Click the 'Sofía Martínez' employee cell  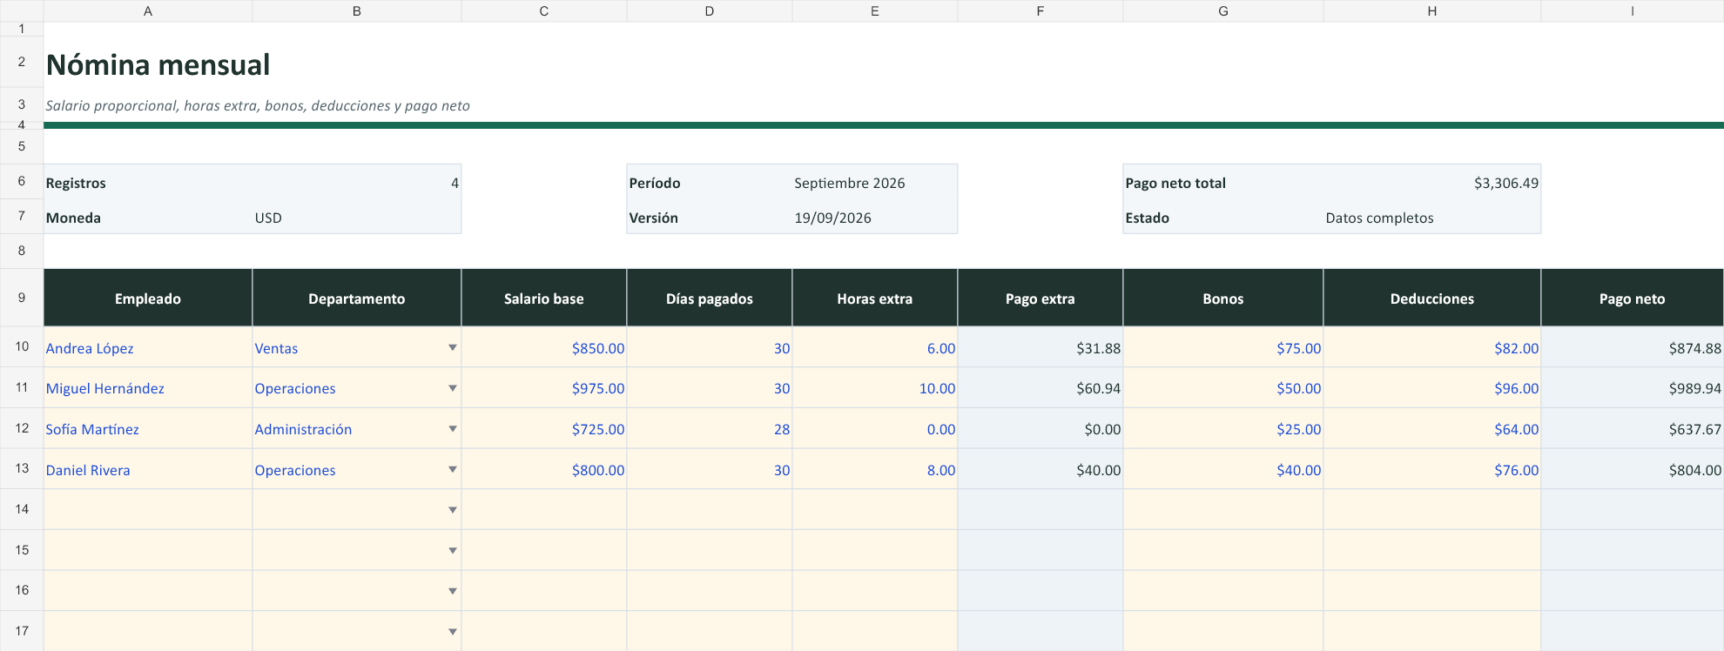[x=148, y=428]
